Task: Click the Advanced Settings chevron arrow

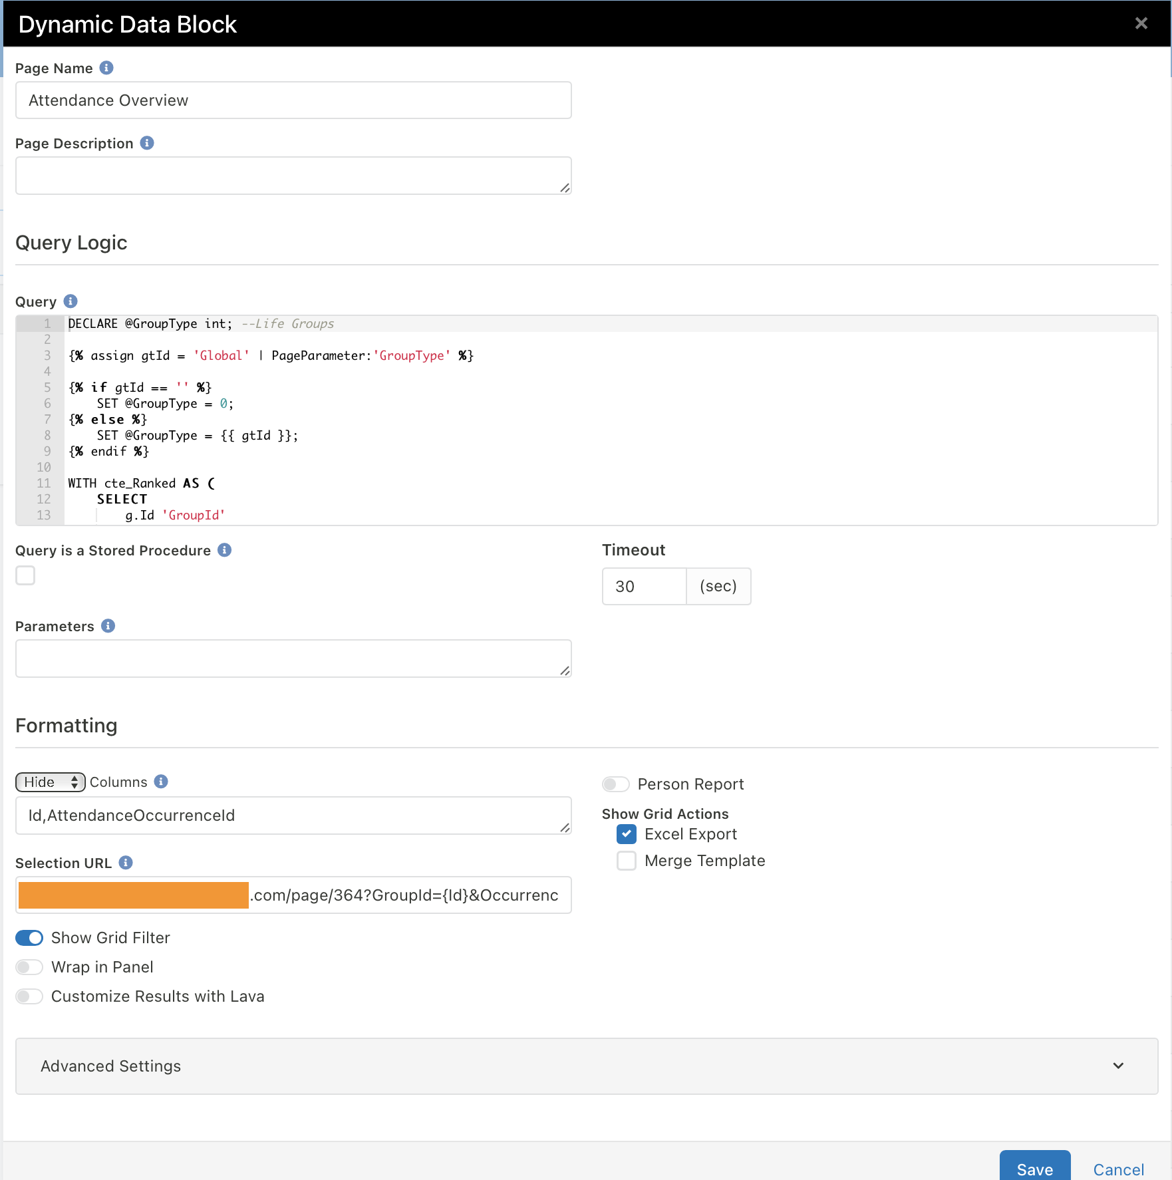Action: pyautogui.click(x=1119, y=1066)
